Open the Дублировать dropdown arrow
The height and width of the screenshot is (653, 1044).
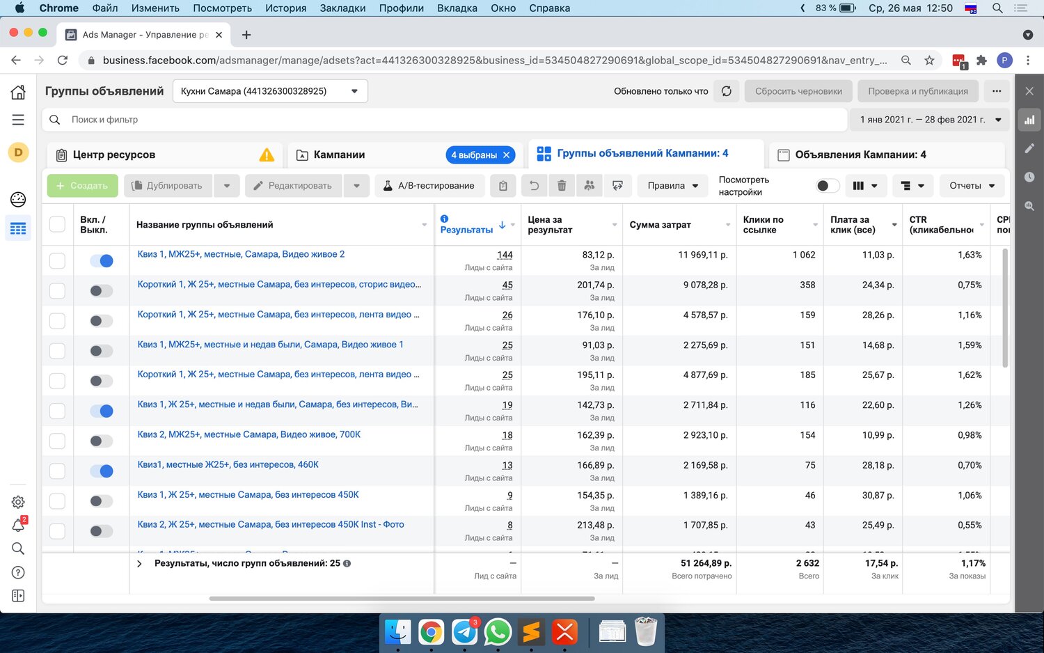coord(226,186)
